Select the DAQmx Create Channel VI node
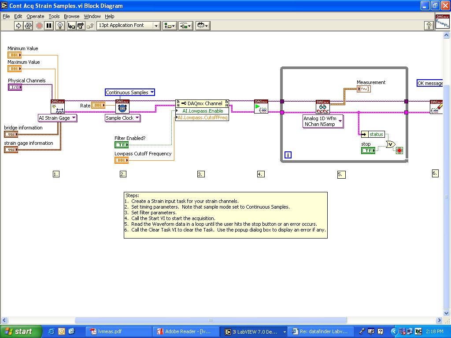 (58, 107)
